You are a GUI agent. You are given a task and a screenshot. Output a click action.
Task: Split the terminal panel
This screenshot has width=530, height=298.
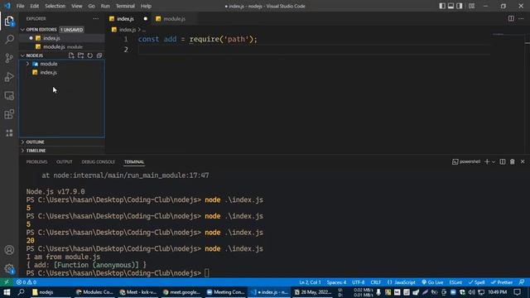coord(503,162)
